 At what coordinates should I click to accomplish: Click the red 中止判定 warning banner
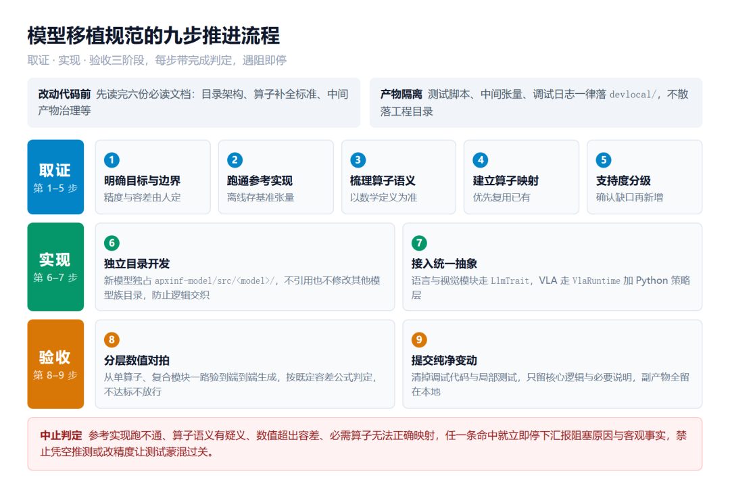pos(364,444)
